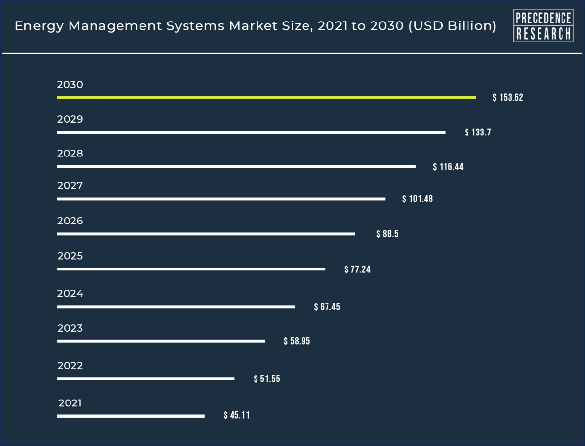Select the white 2022 bar
The width and height of the screenshot is (585, 446).
(x=145, y=379)
